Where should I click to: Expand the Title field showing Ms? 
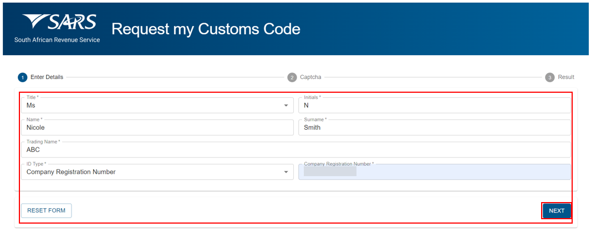point(157,105)
